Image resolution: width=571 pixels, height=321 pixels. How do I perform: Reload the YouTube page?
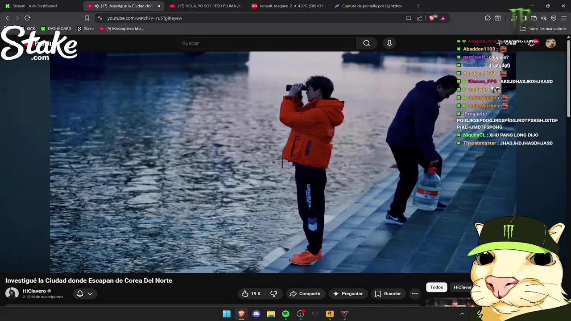click(x=27, y=18)
